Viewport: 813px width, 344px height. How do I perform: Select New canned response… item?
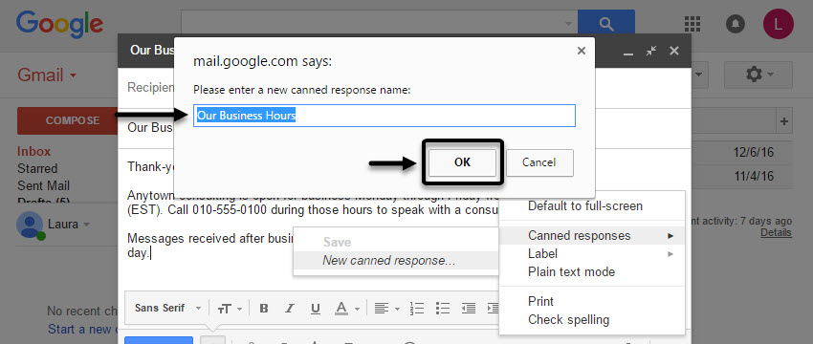396,261
